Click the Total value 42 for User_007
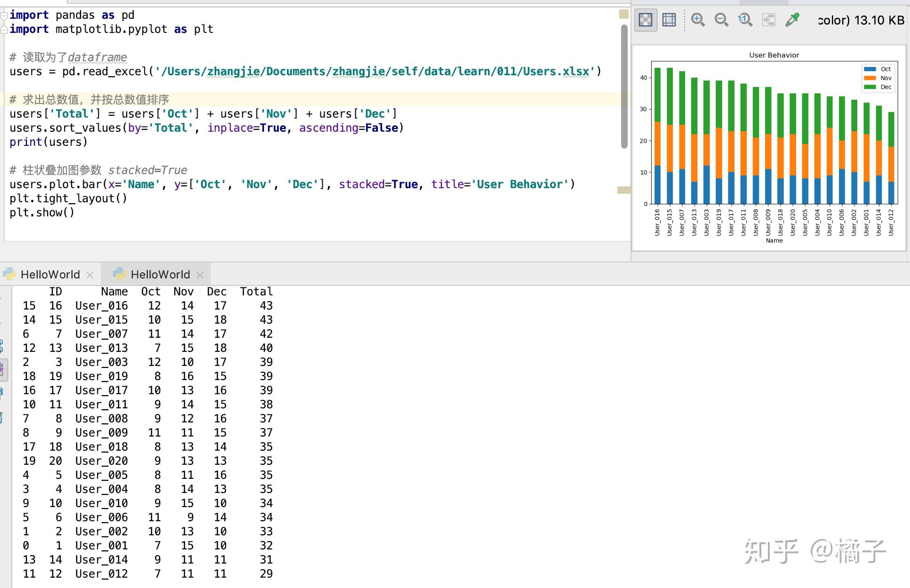 [266, 334]
